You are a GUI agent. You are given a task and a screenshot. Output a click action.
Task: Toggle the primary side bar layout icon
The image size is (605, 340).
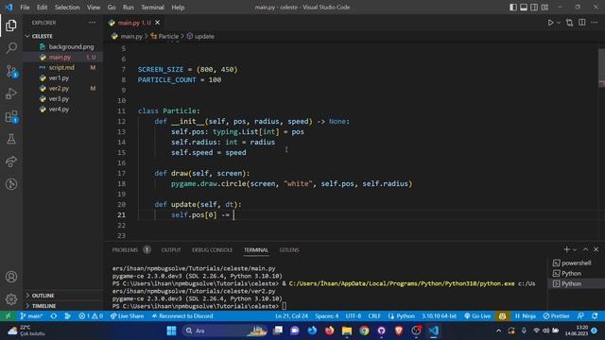coord(512,8)
